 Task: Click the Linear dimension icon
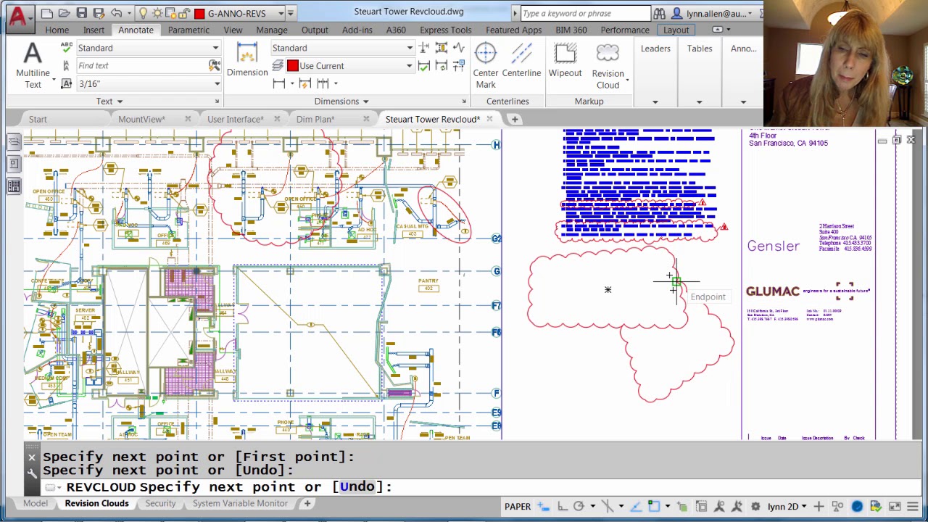[280, 83]
